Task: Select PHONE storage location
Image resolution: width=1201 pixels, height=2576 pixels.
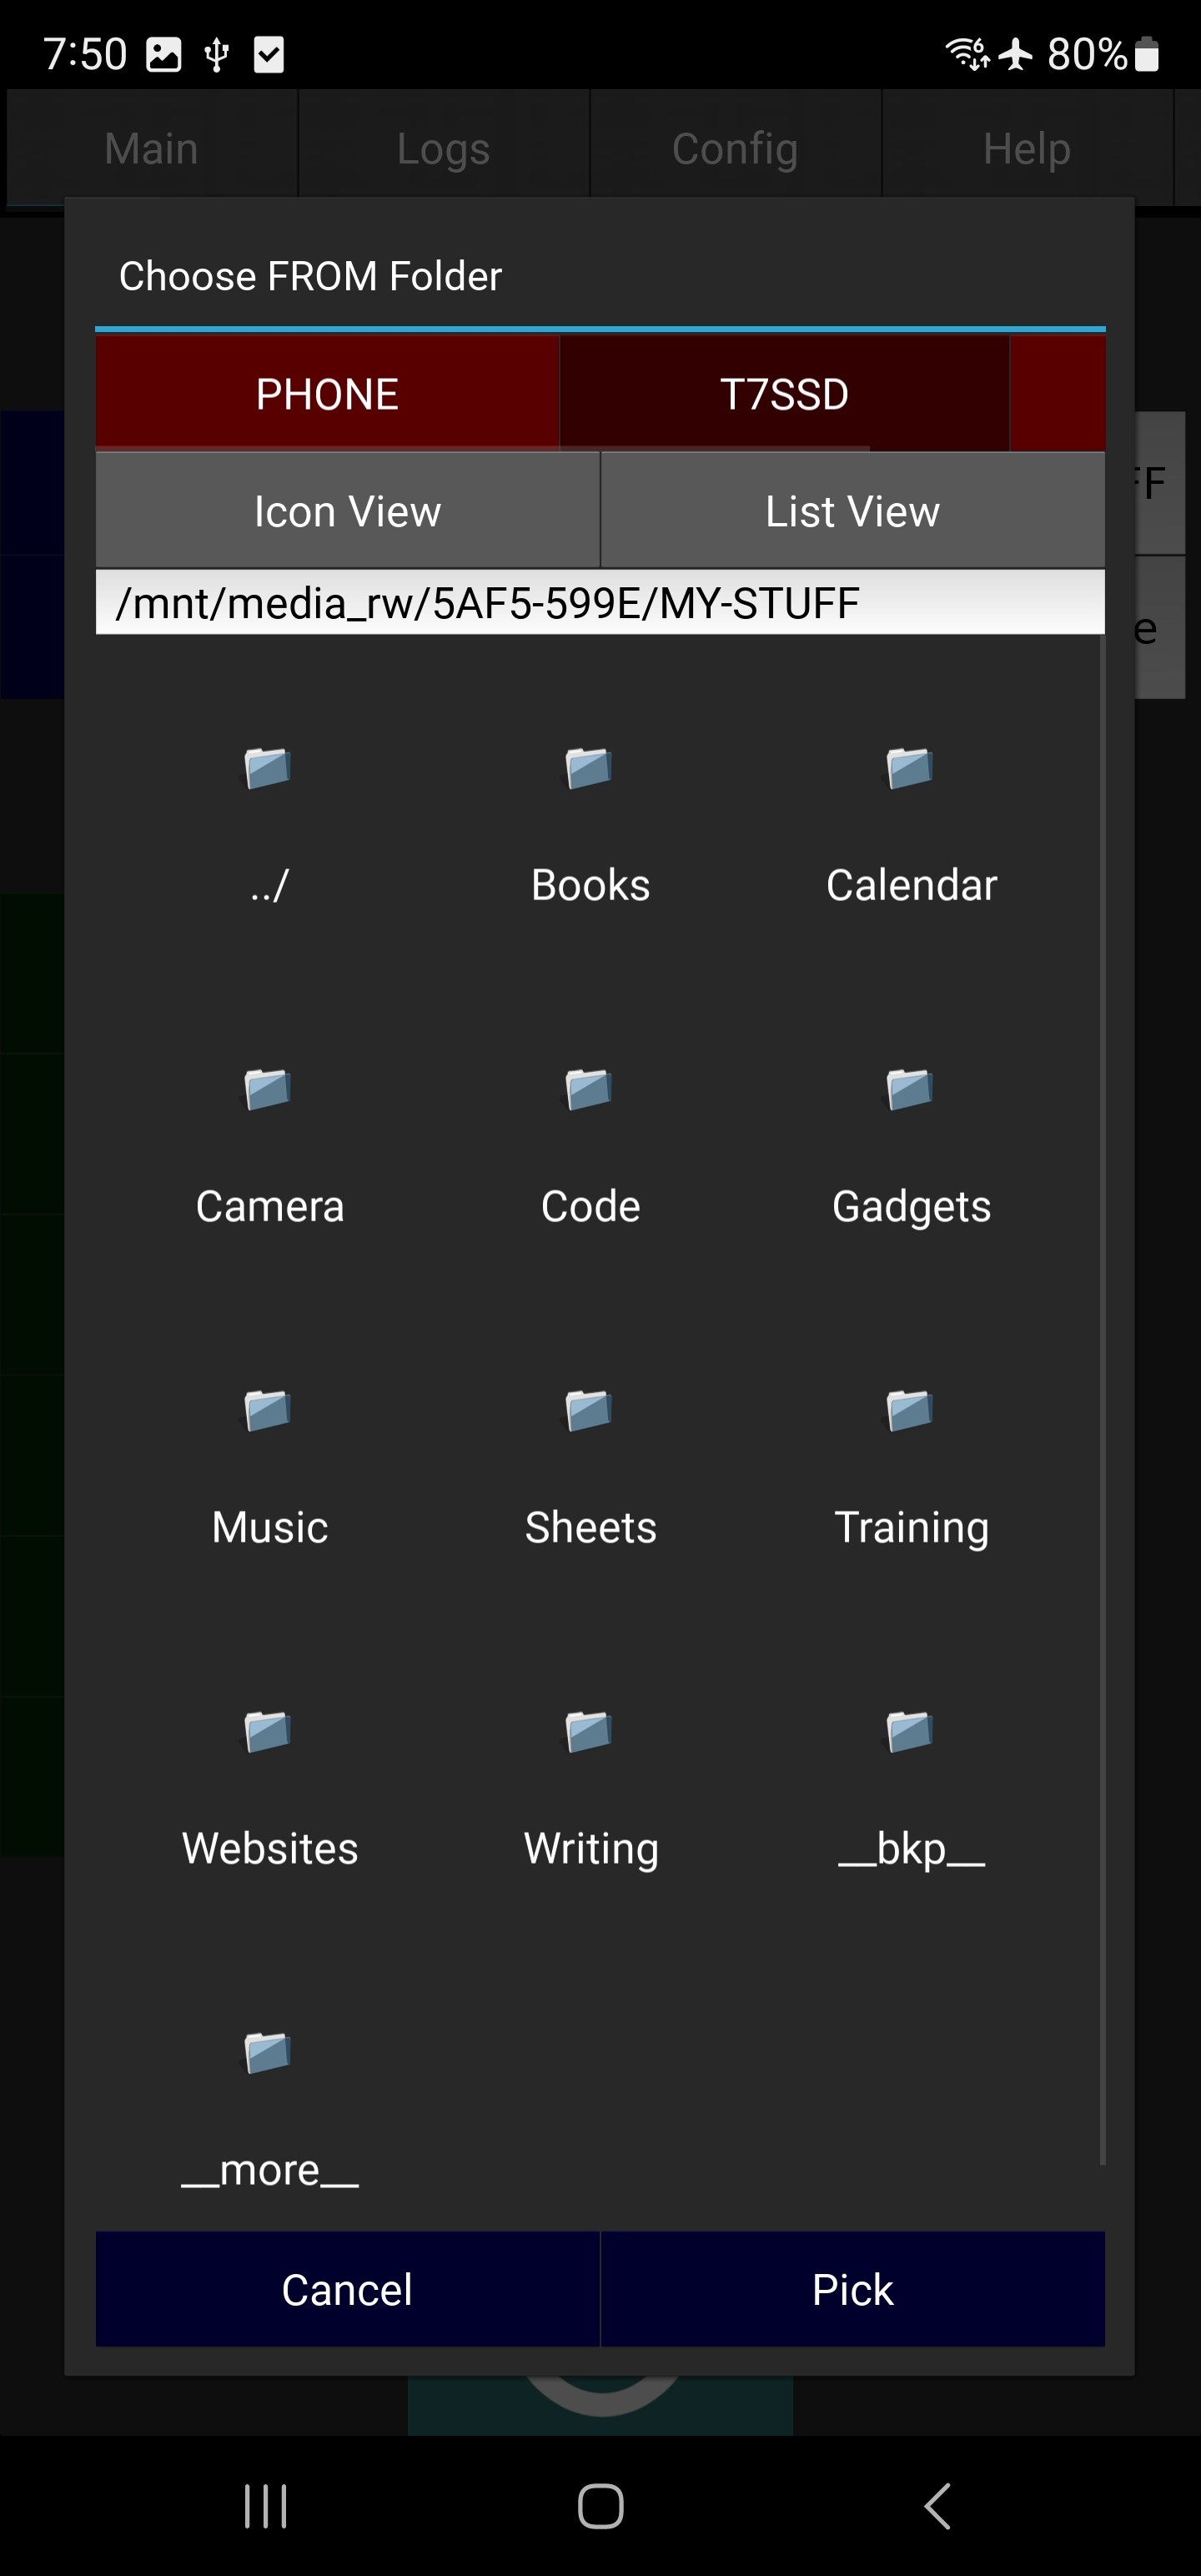Action: coord(327,394)
